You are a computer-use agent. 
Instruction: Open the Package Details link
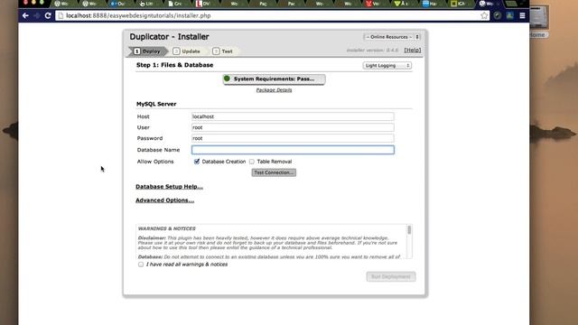click(274, 90)
